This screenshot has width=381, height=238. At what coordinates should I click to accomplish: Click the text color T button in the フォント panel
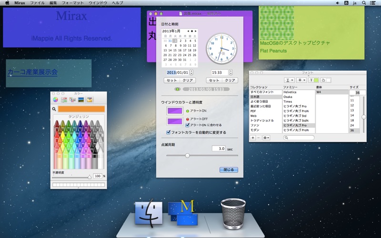click(313, 80)
